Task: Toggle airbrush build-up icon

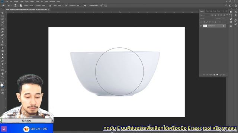Action: click(x=66, y=6)
